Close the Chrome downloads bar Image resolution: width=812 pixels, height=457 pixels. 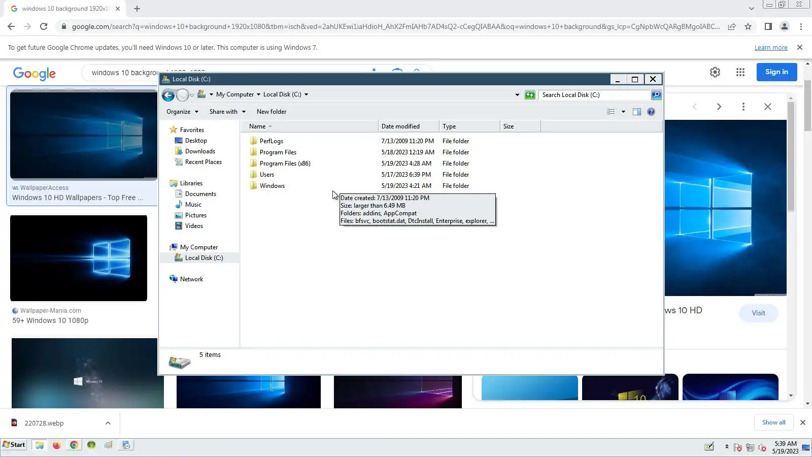point(803,422)
